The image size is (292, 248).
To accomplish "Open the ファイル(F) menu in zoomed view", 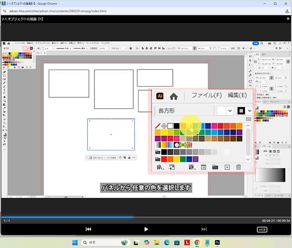I will click(x=206, y=96).
